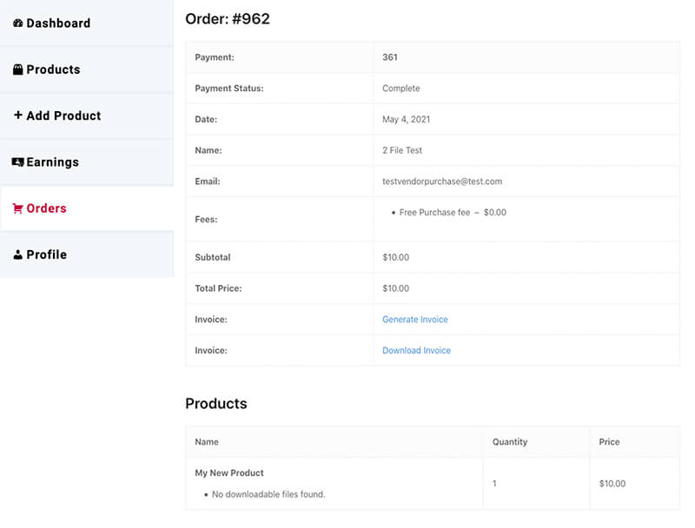Click the plus icon beside Add Product
The width and height of the screenshot is (695, 528).
(x=17, y=115)
